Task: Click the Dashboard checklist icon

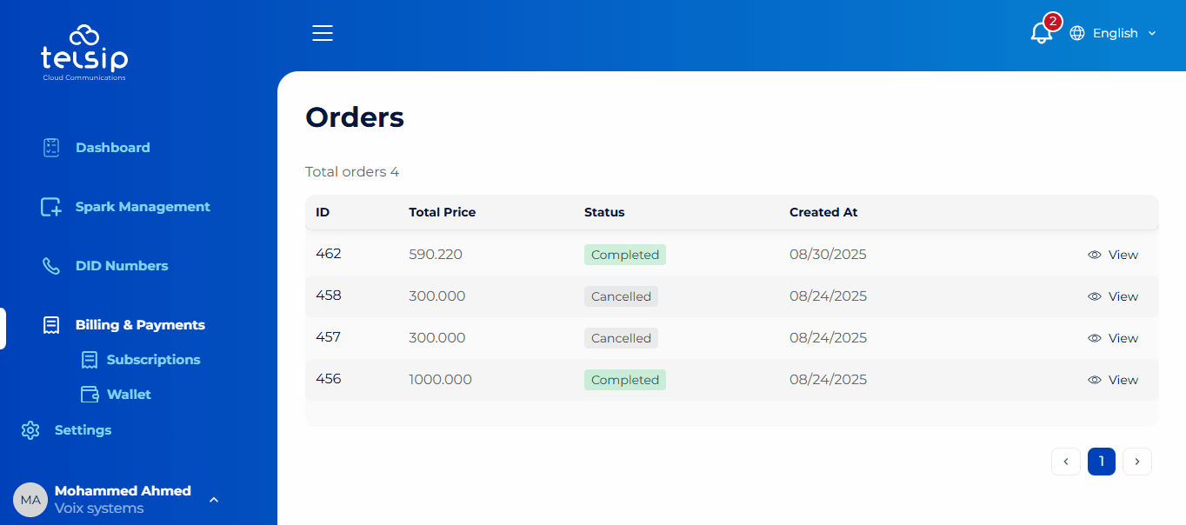Action: (x=51, y=148)
